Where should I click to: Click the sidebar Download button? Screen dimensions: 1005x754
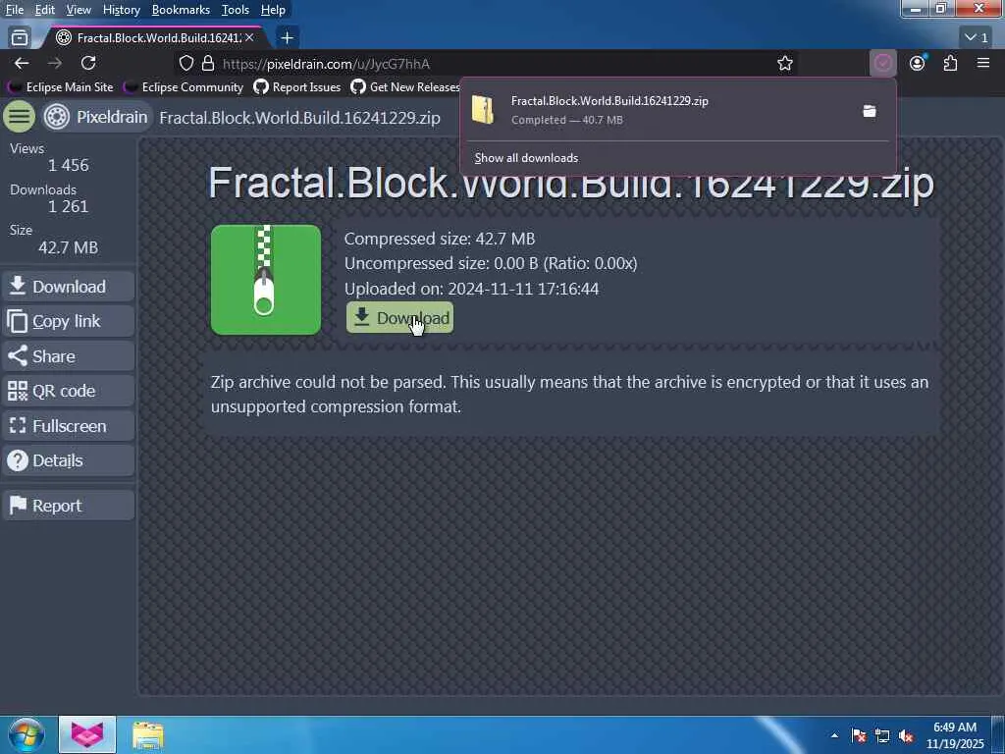pos(69,286)
